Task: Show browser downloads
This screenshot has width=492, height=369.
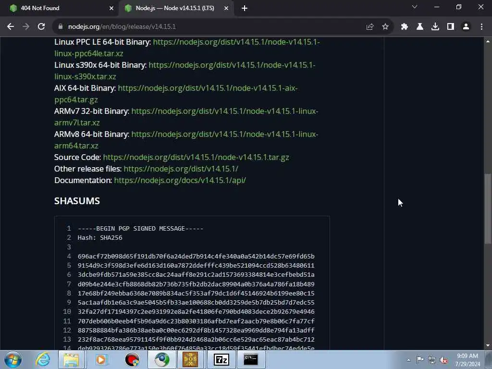Action: tap(435, 27)
